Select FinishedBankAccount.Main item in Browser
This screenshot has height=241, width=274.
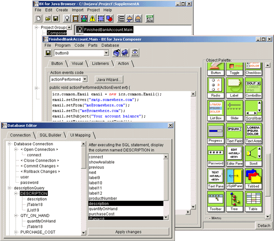(105, 30)
